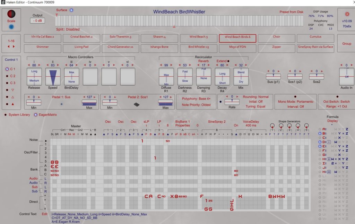This screenshot has height=224, width=355.
Task: Select the EaganMatrix radio button
Action: point(36,115)
